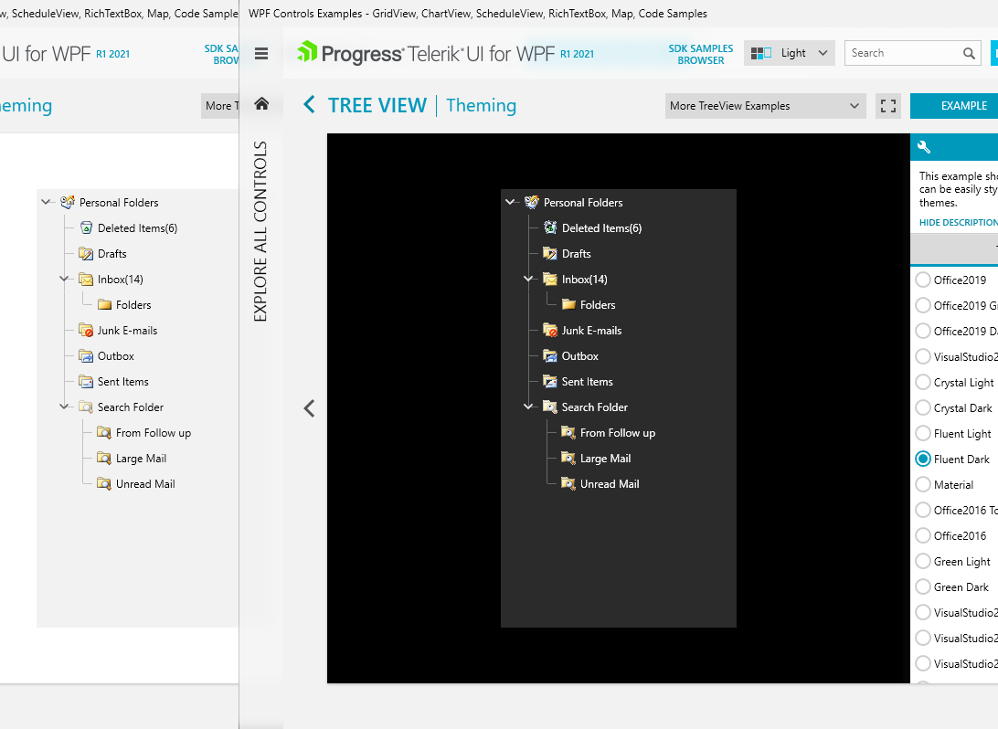This screenshot has height=729, width=998.
Task: Click Deleted Items recycle icon in dark tree
Action: click(x=550, y=227)
